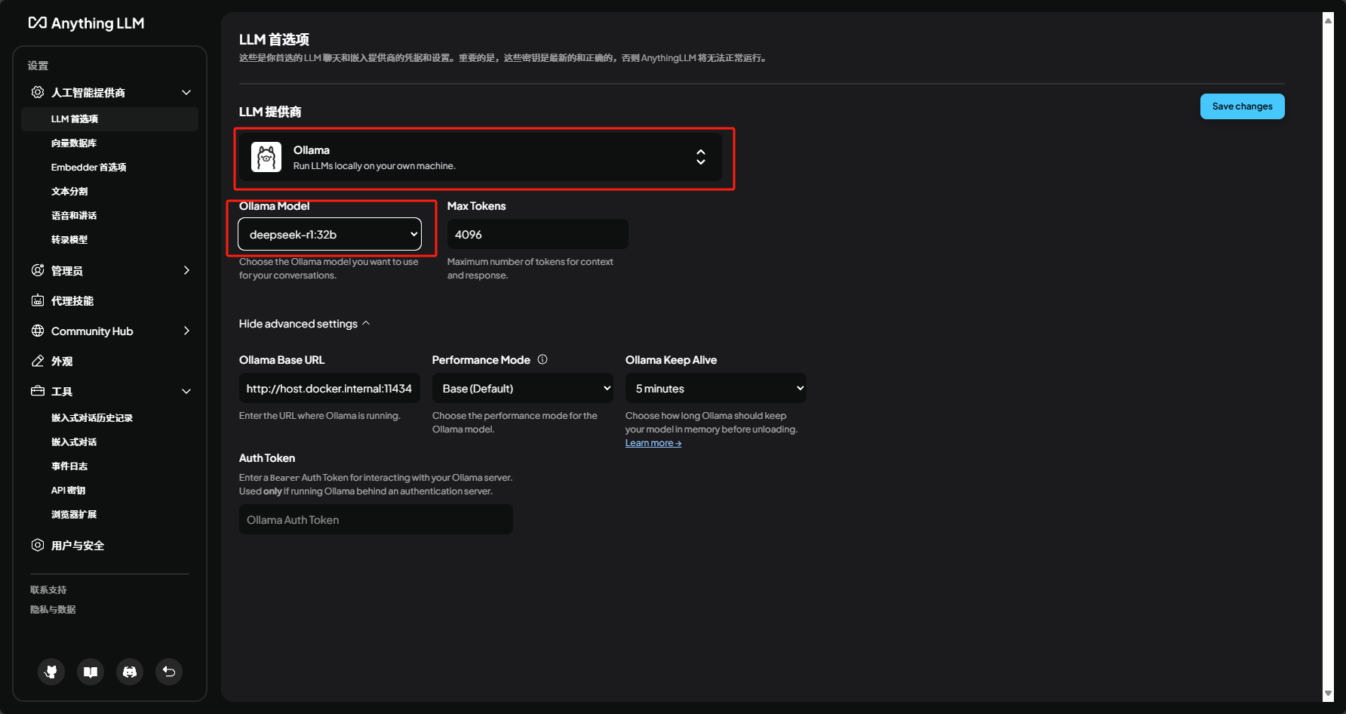Click the GitHub icon in sidebar footer
1346x714 pixels.
coord(51,671)
